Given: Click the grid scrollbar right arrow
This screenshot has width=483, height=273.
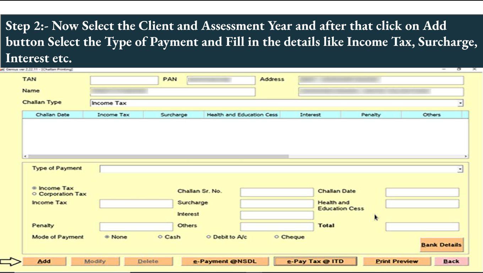Looking at the screenshot, I should pos(466,156).
